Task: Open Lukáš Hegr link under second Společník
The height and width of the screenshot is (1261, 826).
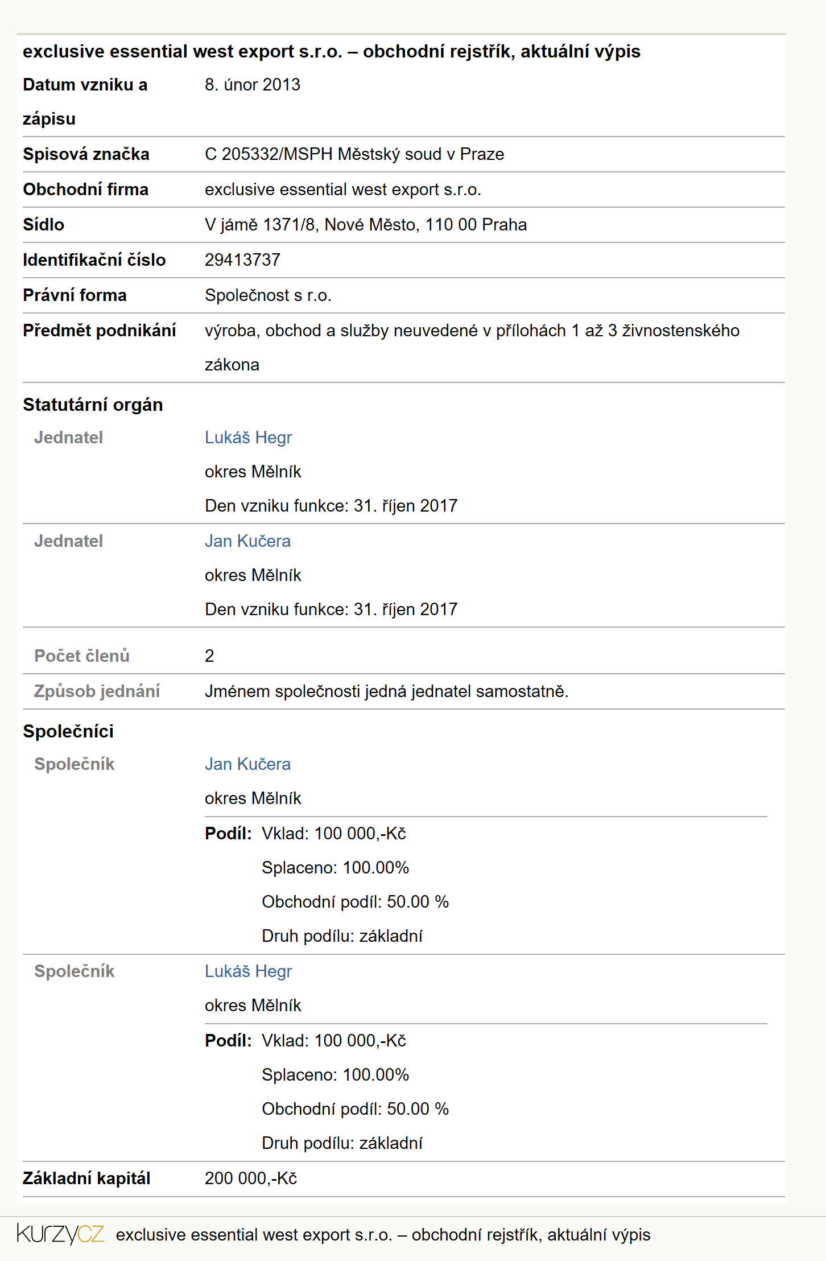Action: click(248, 971)
